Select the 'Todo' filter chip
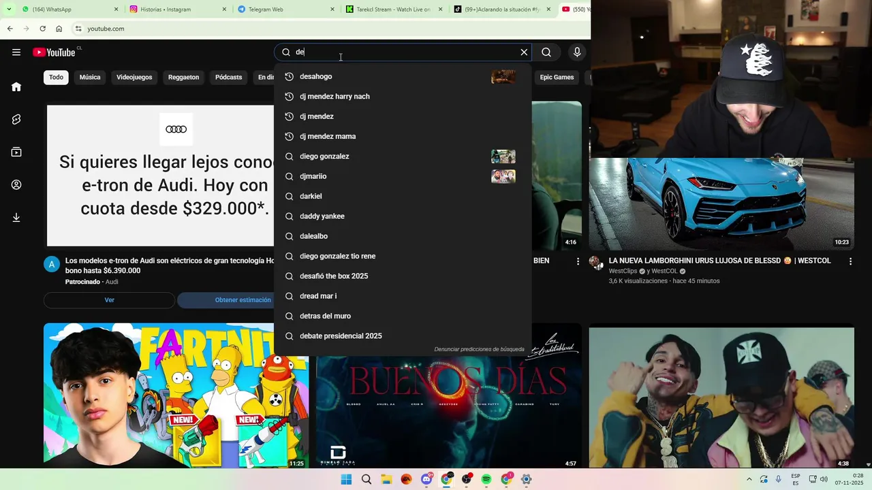 [56, 77]
